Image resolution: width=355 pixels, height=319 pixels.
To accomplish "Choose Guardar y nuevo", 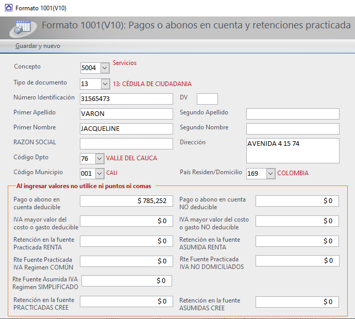I will pos(38,46).
